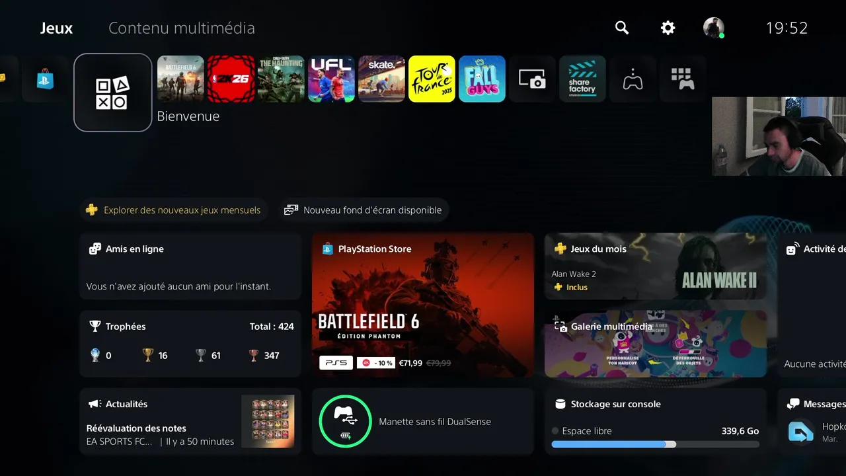Click the gold trophy count 16
The height and width of the screenshot is (476, 846).
coord(163,356)
